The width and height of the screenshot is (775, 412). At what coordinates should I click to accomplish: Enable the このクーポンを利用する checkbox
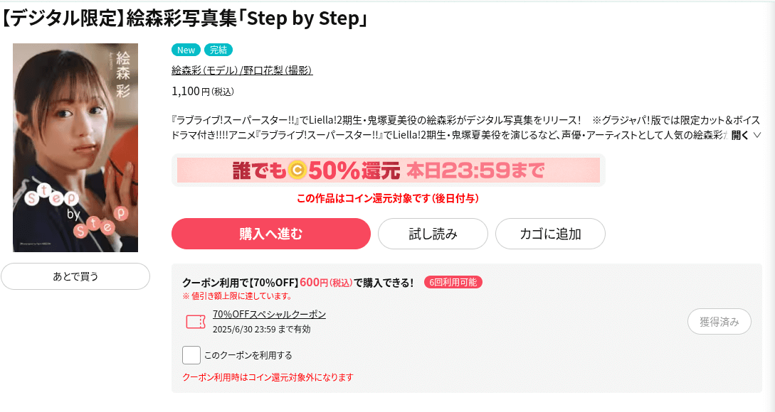coord(191,355)
